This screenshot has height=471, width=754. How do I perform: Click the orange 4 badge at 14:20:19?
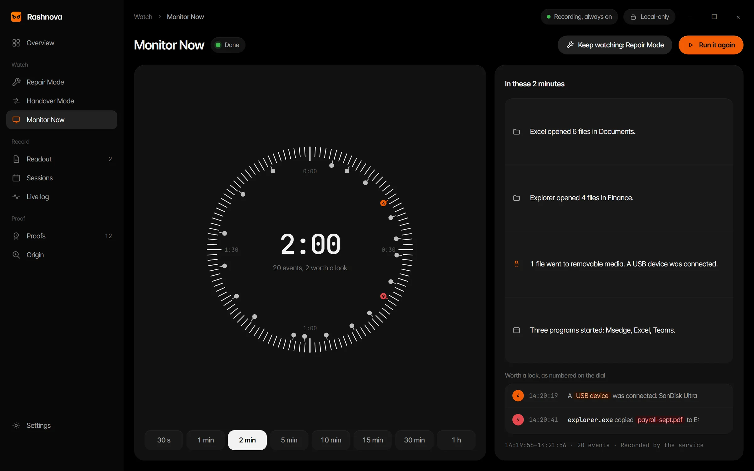point(518,396)
